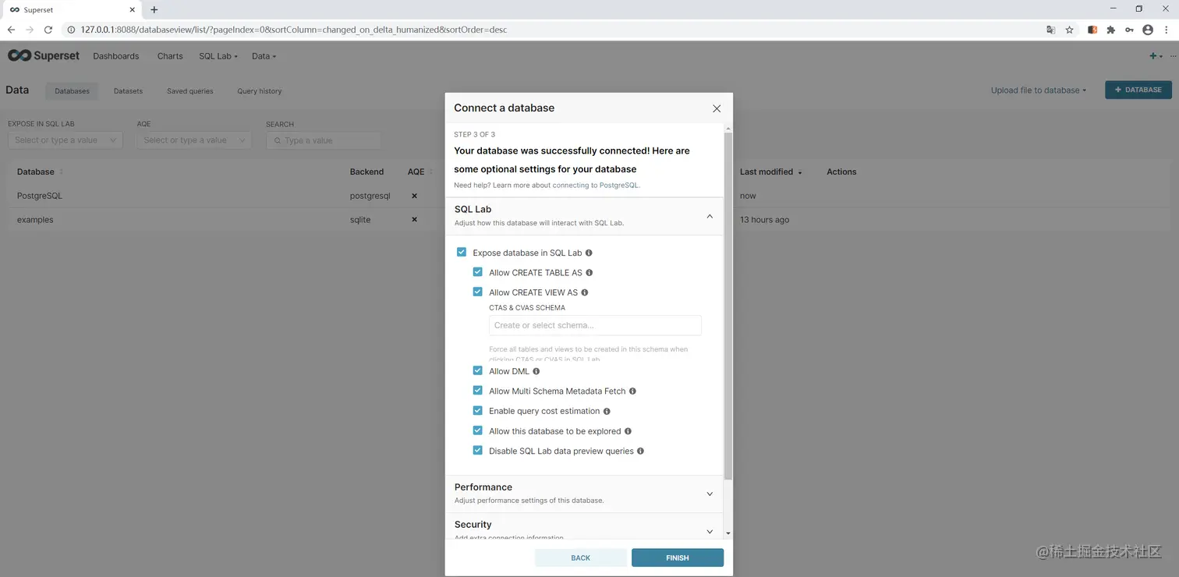Viewport: 1179px width, 577px height.
Task: Reload the page with browser refresh icon
Action: 48,30
